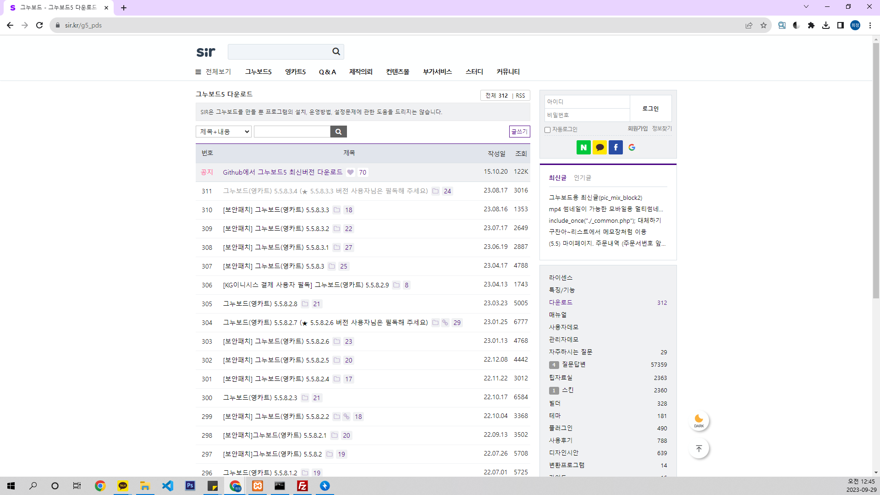Open the 전체보기 hamburger menu
This screenshot has width=880, height=495.
coord(213,72)
